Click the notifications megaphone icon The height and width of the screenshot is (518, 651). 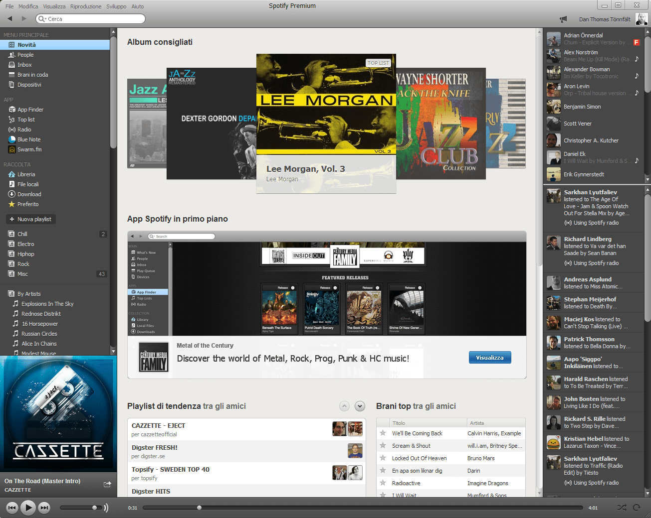pos(563,19)
